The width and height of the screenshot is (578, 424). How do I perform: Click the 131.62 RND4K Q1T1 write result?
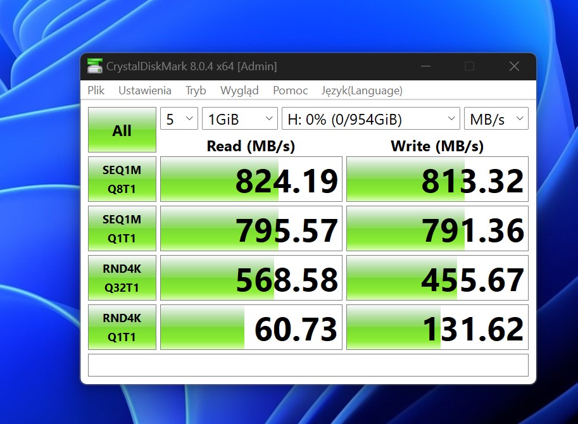437,327
